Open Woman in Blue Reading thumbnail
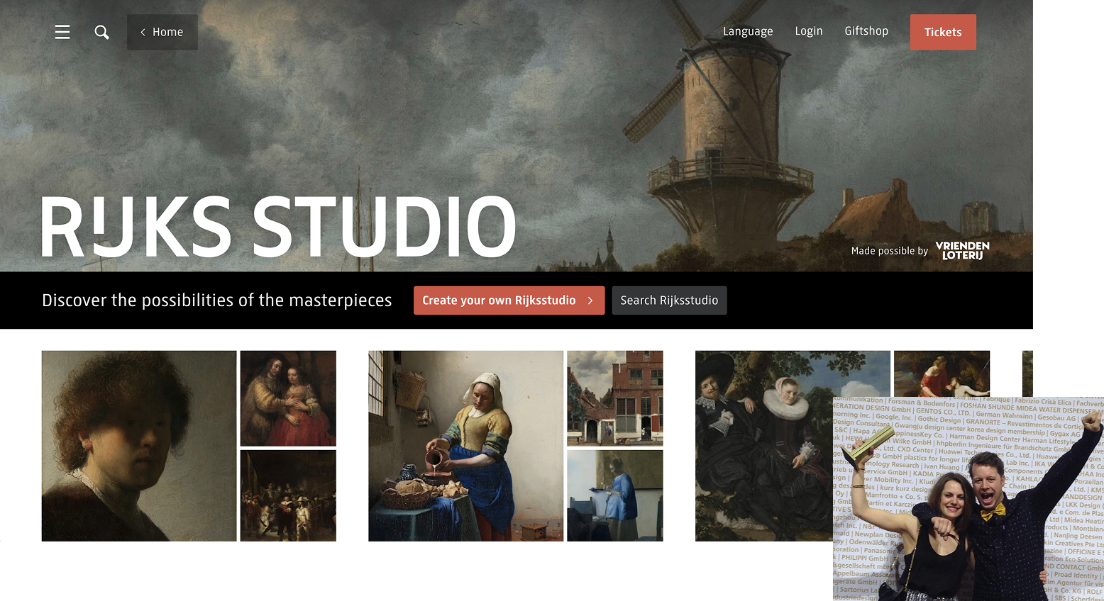 [x=615, y=495]
